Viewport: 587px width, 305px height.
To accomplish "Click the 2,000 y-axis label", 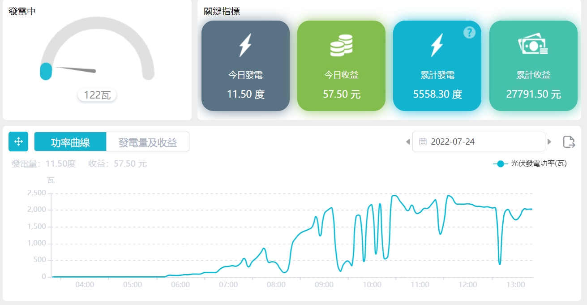I will pos(37,210).
